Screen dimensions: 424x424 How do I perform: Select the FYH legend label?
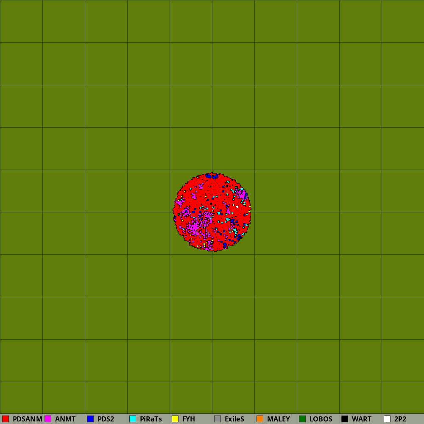point(189,419)
